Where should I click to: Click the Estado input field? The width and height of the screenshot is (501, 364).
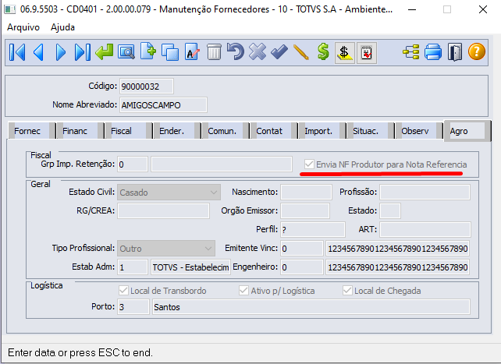coord(390,211)
